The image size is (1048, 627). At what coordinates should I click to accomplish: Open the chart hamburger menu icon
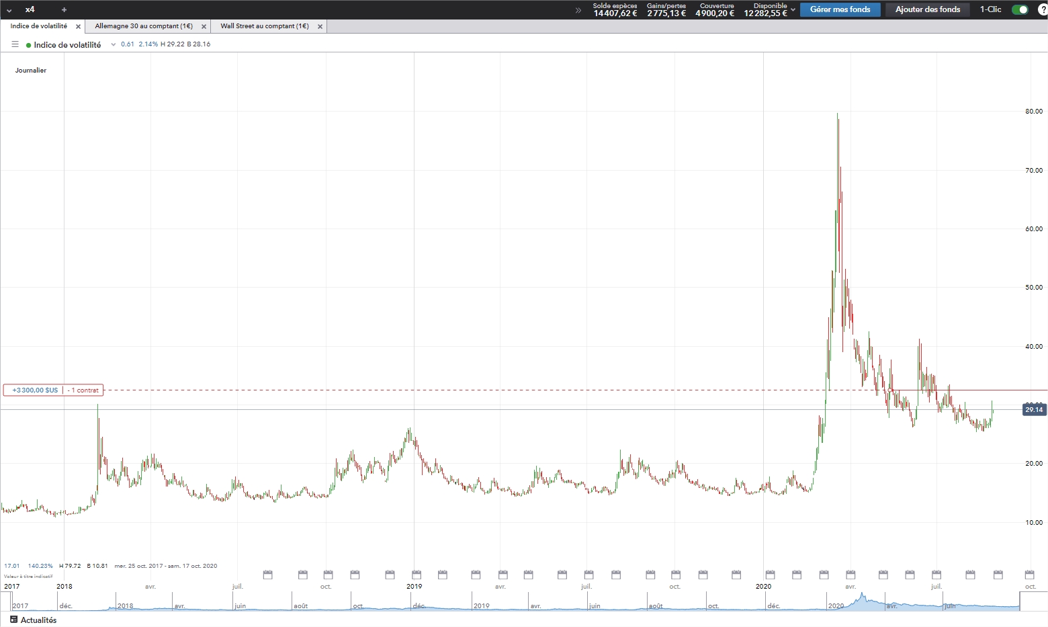click(15, 44)
